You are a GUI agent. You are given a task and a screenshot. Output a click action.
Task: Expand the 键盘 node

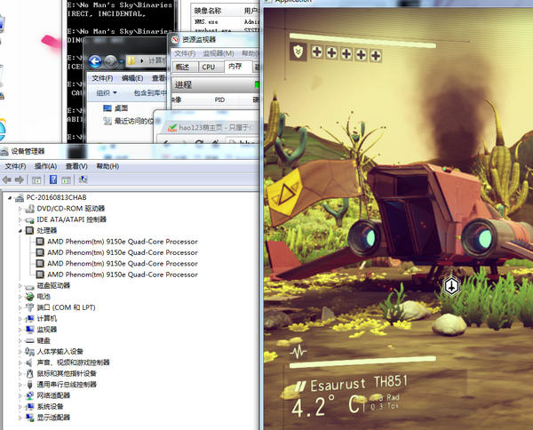(x=20, y=340)
